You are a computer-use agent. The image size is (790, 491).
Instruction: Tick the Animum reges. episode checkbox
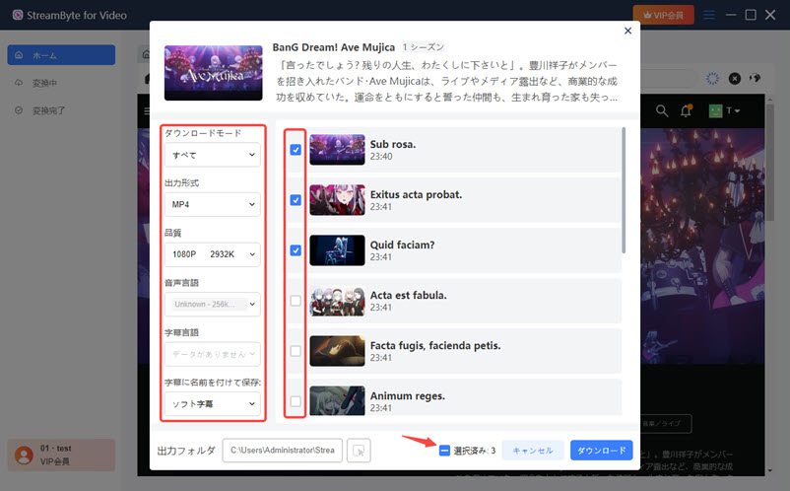point(296,402)
